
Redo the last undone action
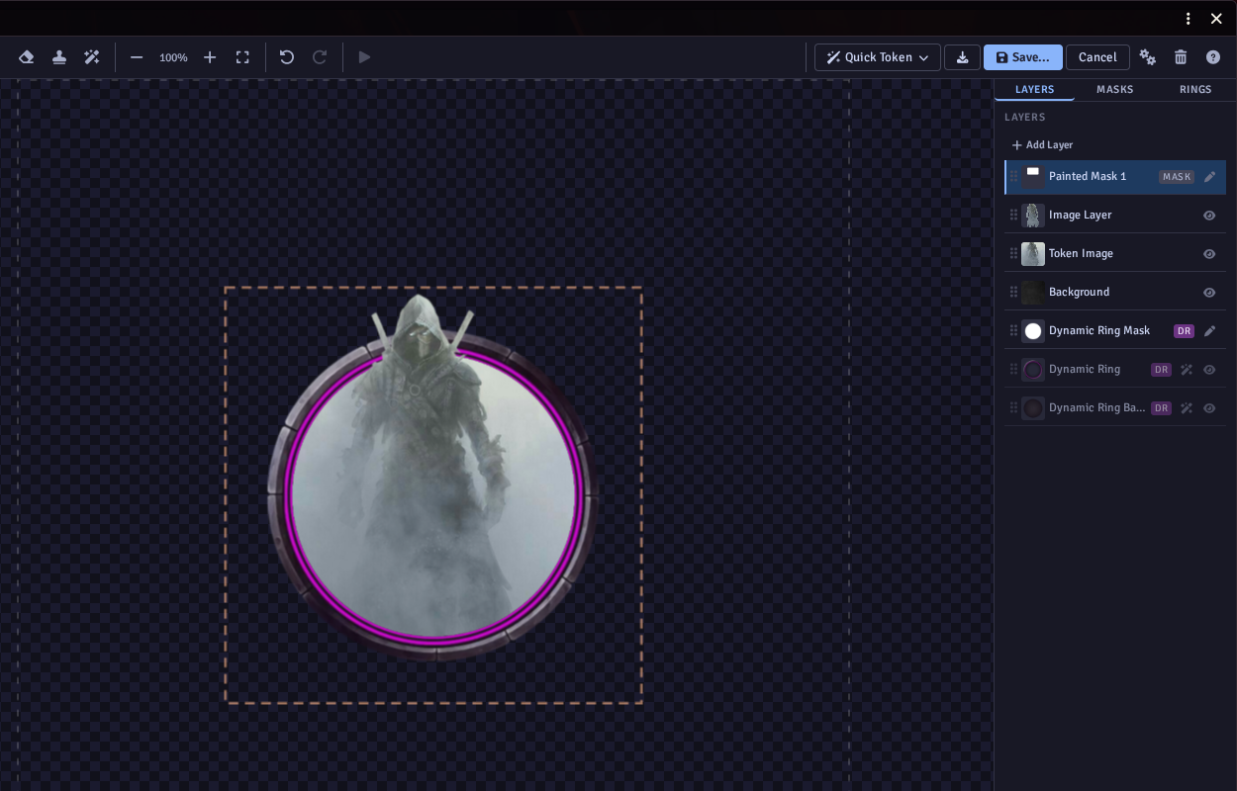(320, 57)
